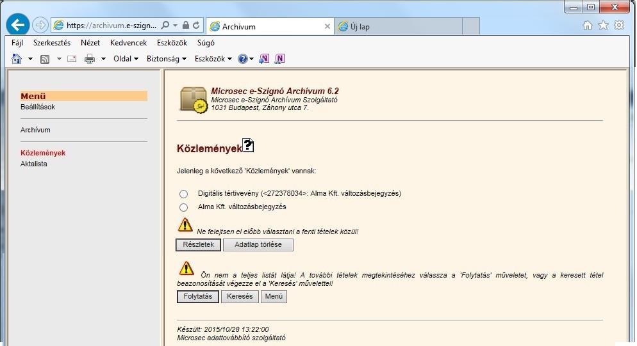Open Archívum in the left menu

click(x=35, y=130)
